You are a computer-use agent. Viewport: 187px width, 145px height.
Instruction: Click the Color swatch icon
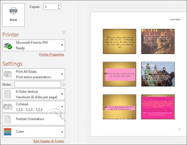click(7, 132)
